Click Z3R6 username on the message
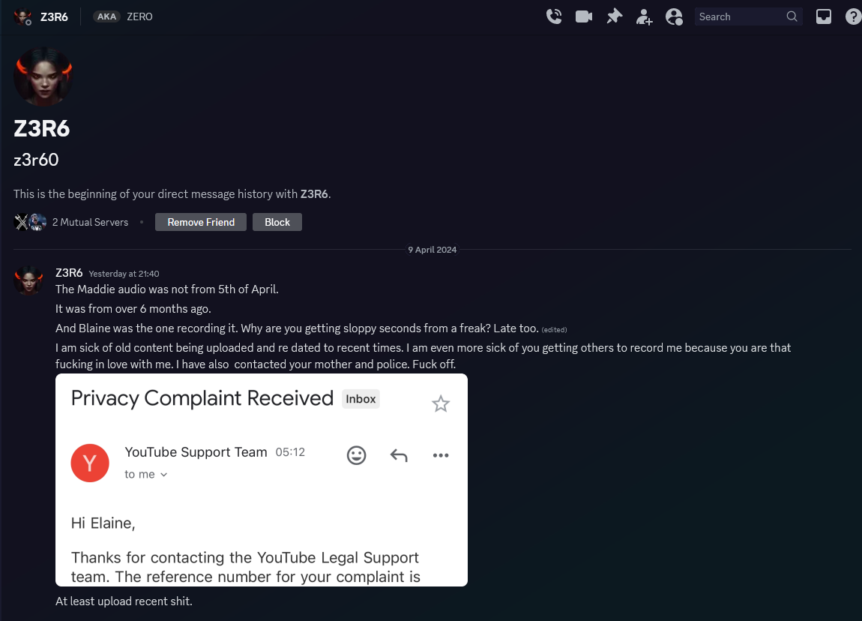 click(x=69, y=273)
